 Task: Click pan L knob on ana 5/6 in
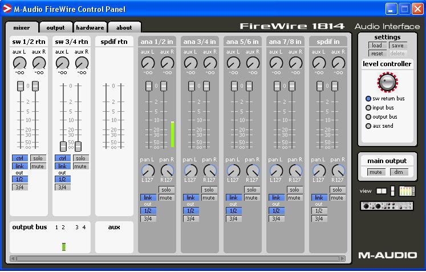(234, 171)
